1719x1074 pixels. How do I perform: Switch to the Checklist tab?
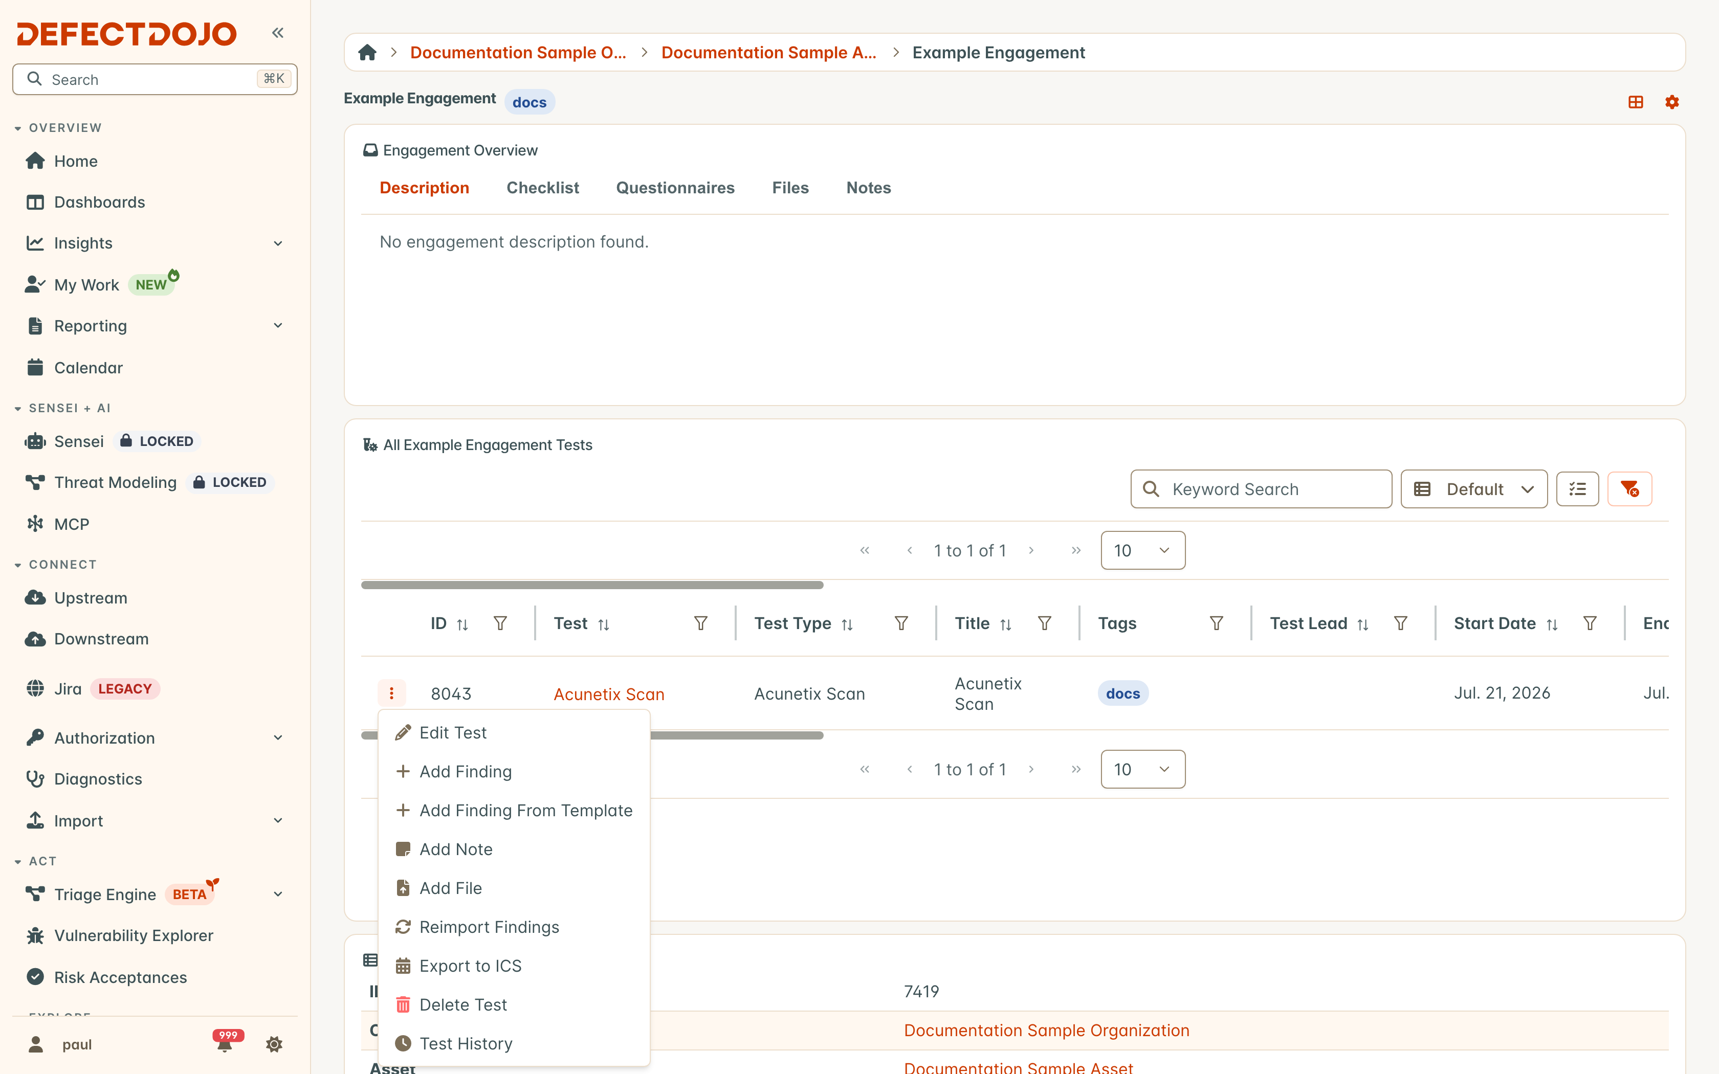(x=543, y=188)
